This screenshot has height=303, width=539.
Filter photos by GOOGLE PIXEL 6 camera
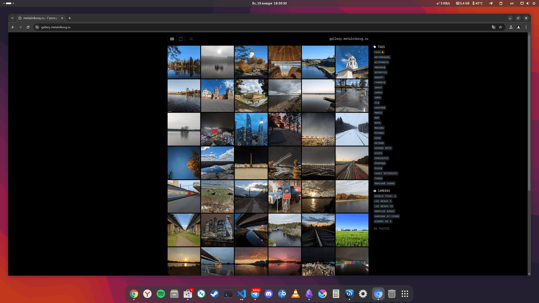pyautogui.click(x=385, y=196)
